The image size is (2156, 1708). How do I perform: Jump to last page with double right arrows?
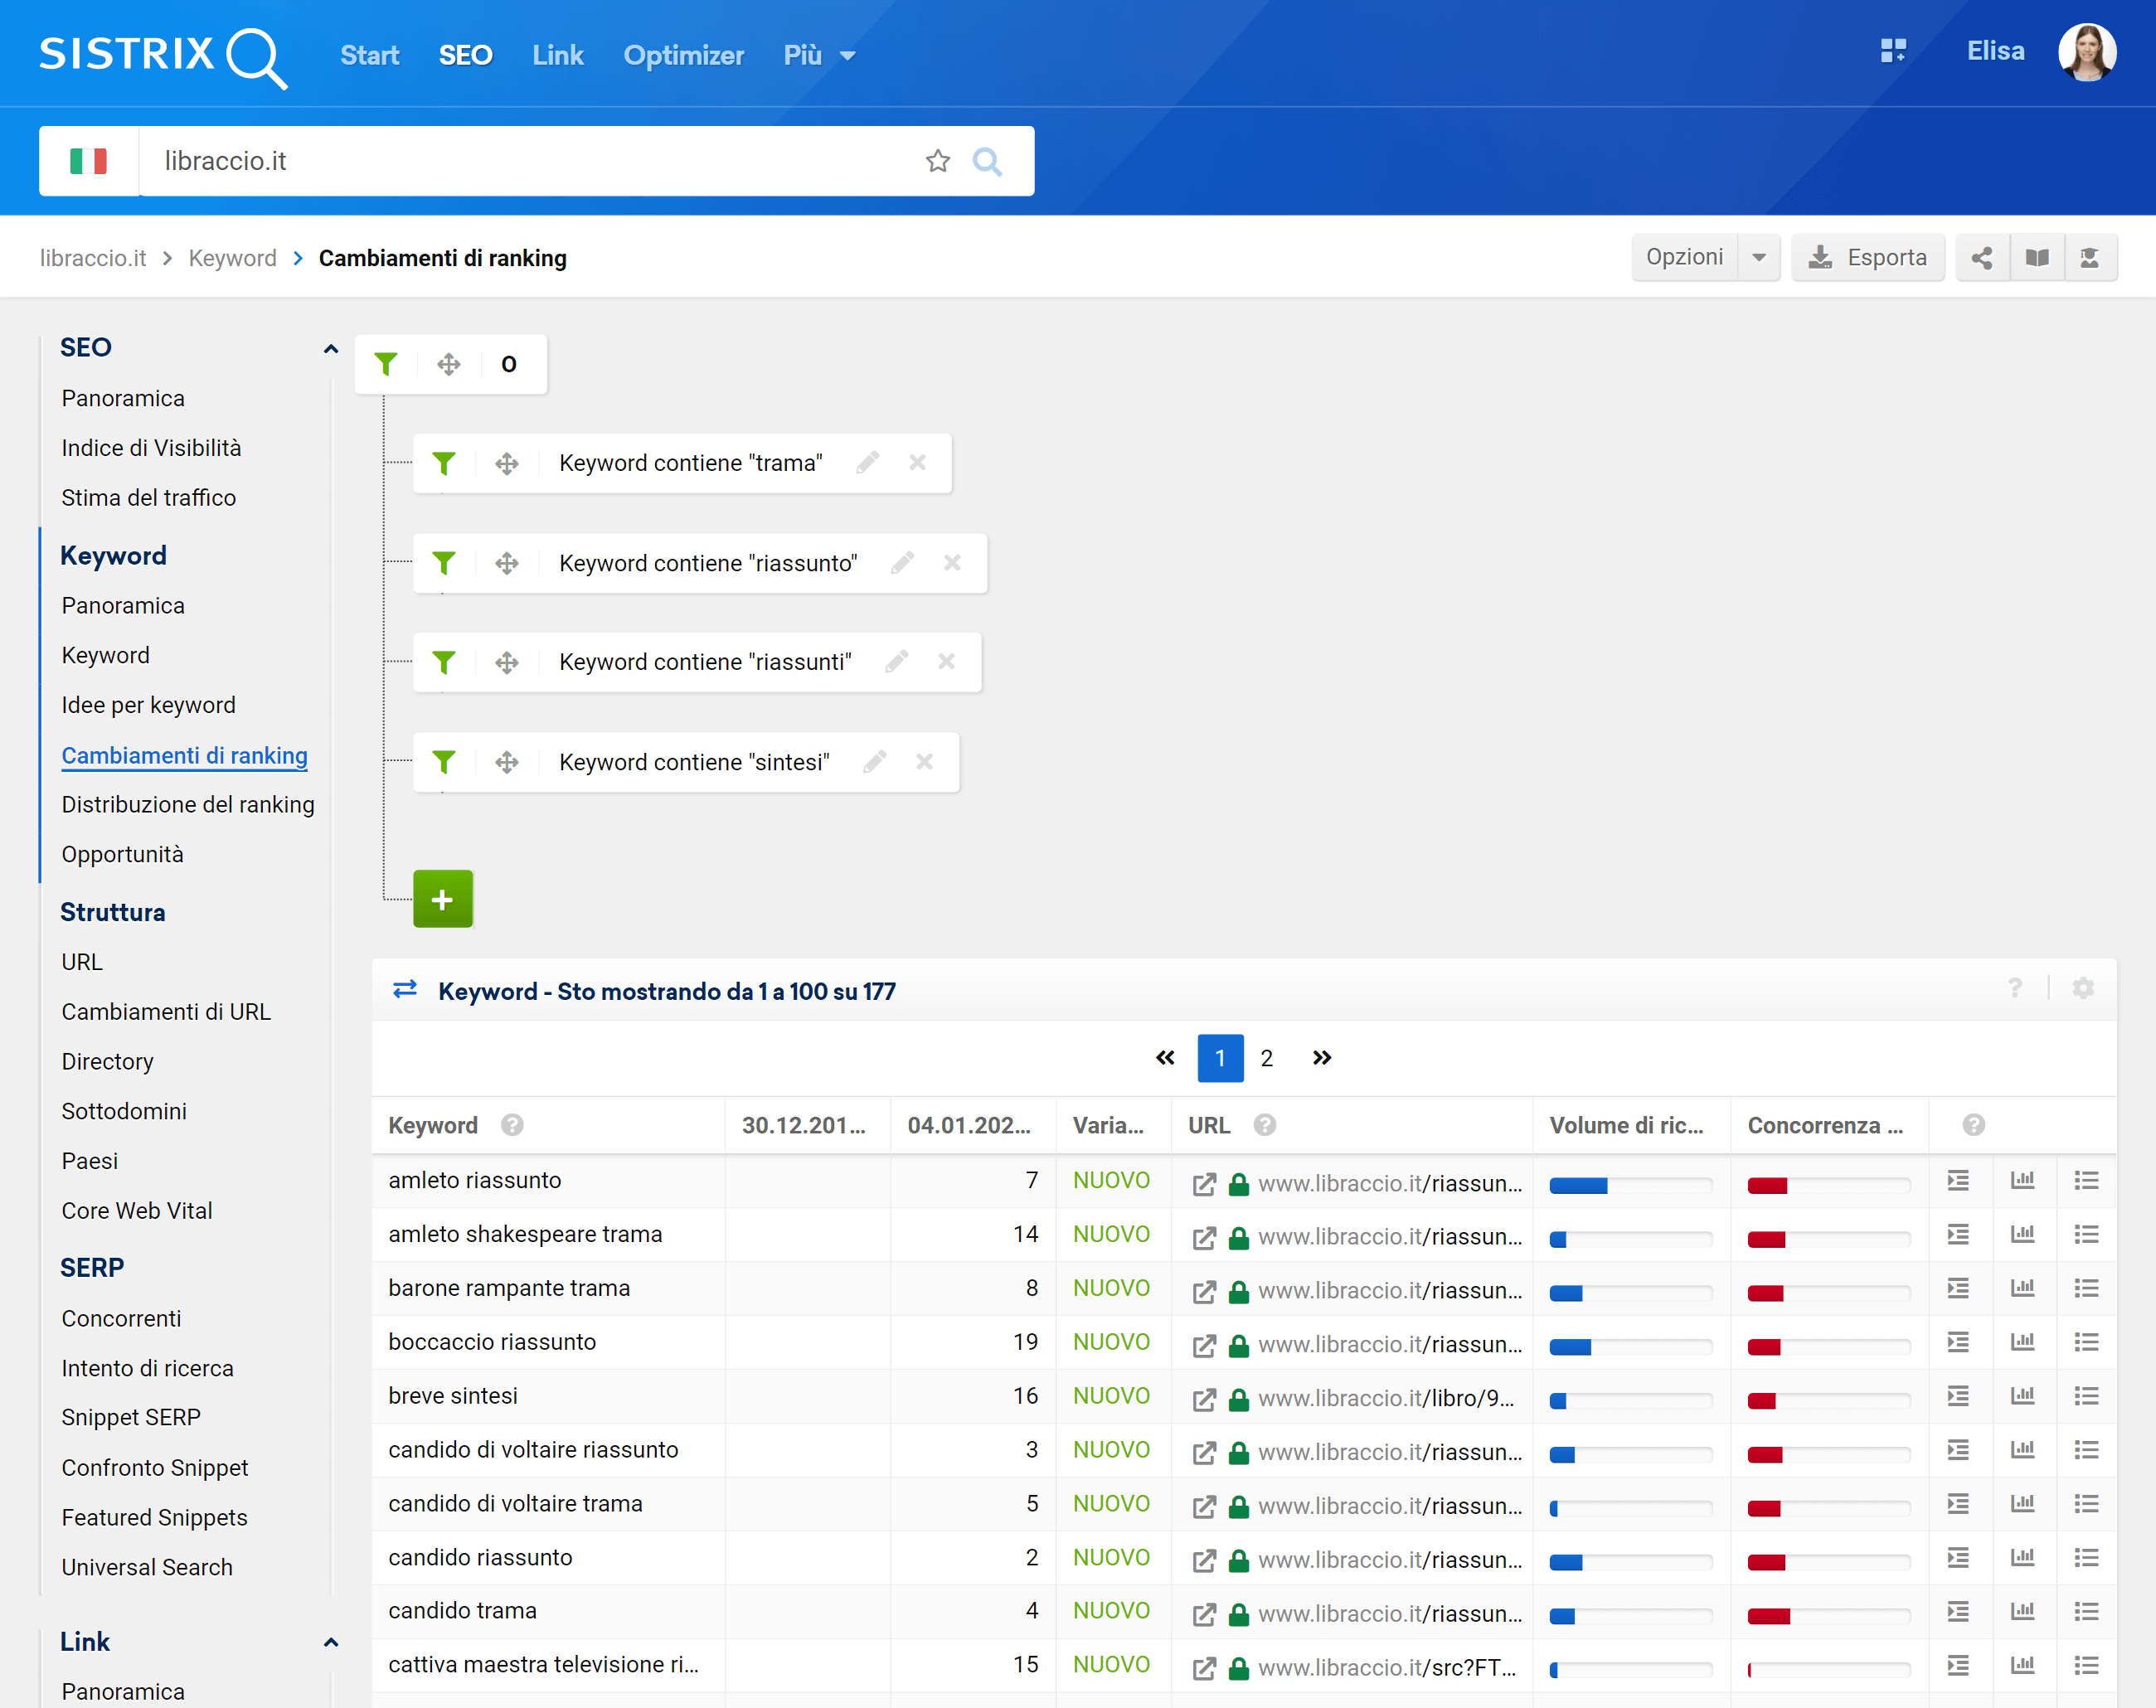click(1322, 1058)
